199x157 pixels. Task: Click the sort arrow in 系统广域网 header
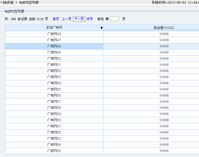(x=101, y=28)
